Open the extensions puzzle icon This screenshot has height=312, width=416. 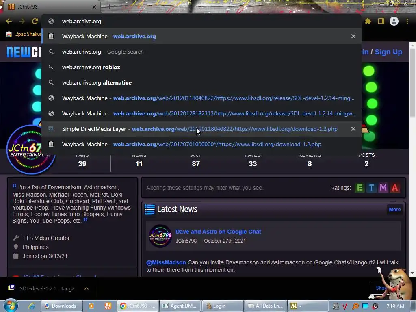click(x=368, y=21)
